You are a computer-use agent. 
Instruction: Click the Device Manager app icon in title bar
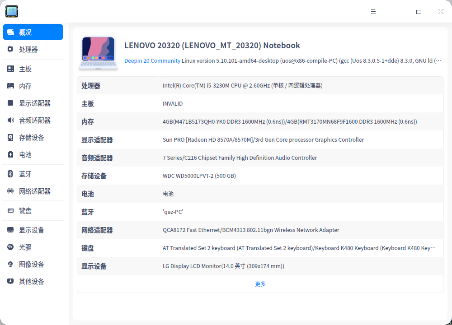(12, 12)
